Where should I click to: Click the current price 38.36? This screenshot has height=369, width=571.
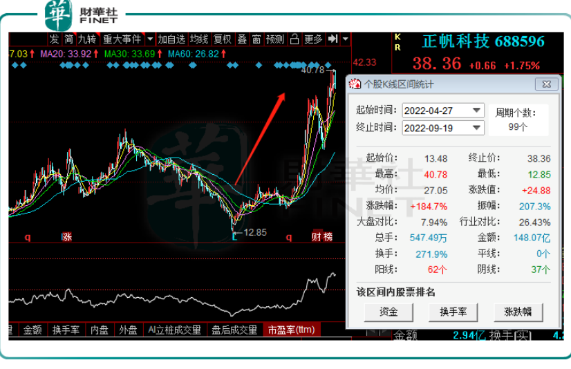pyautogui.click(x=437, y=64)
